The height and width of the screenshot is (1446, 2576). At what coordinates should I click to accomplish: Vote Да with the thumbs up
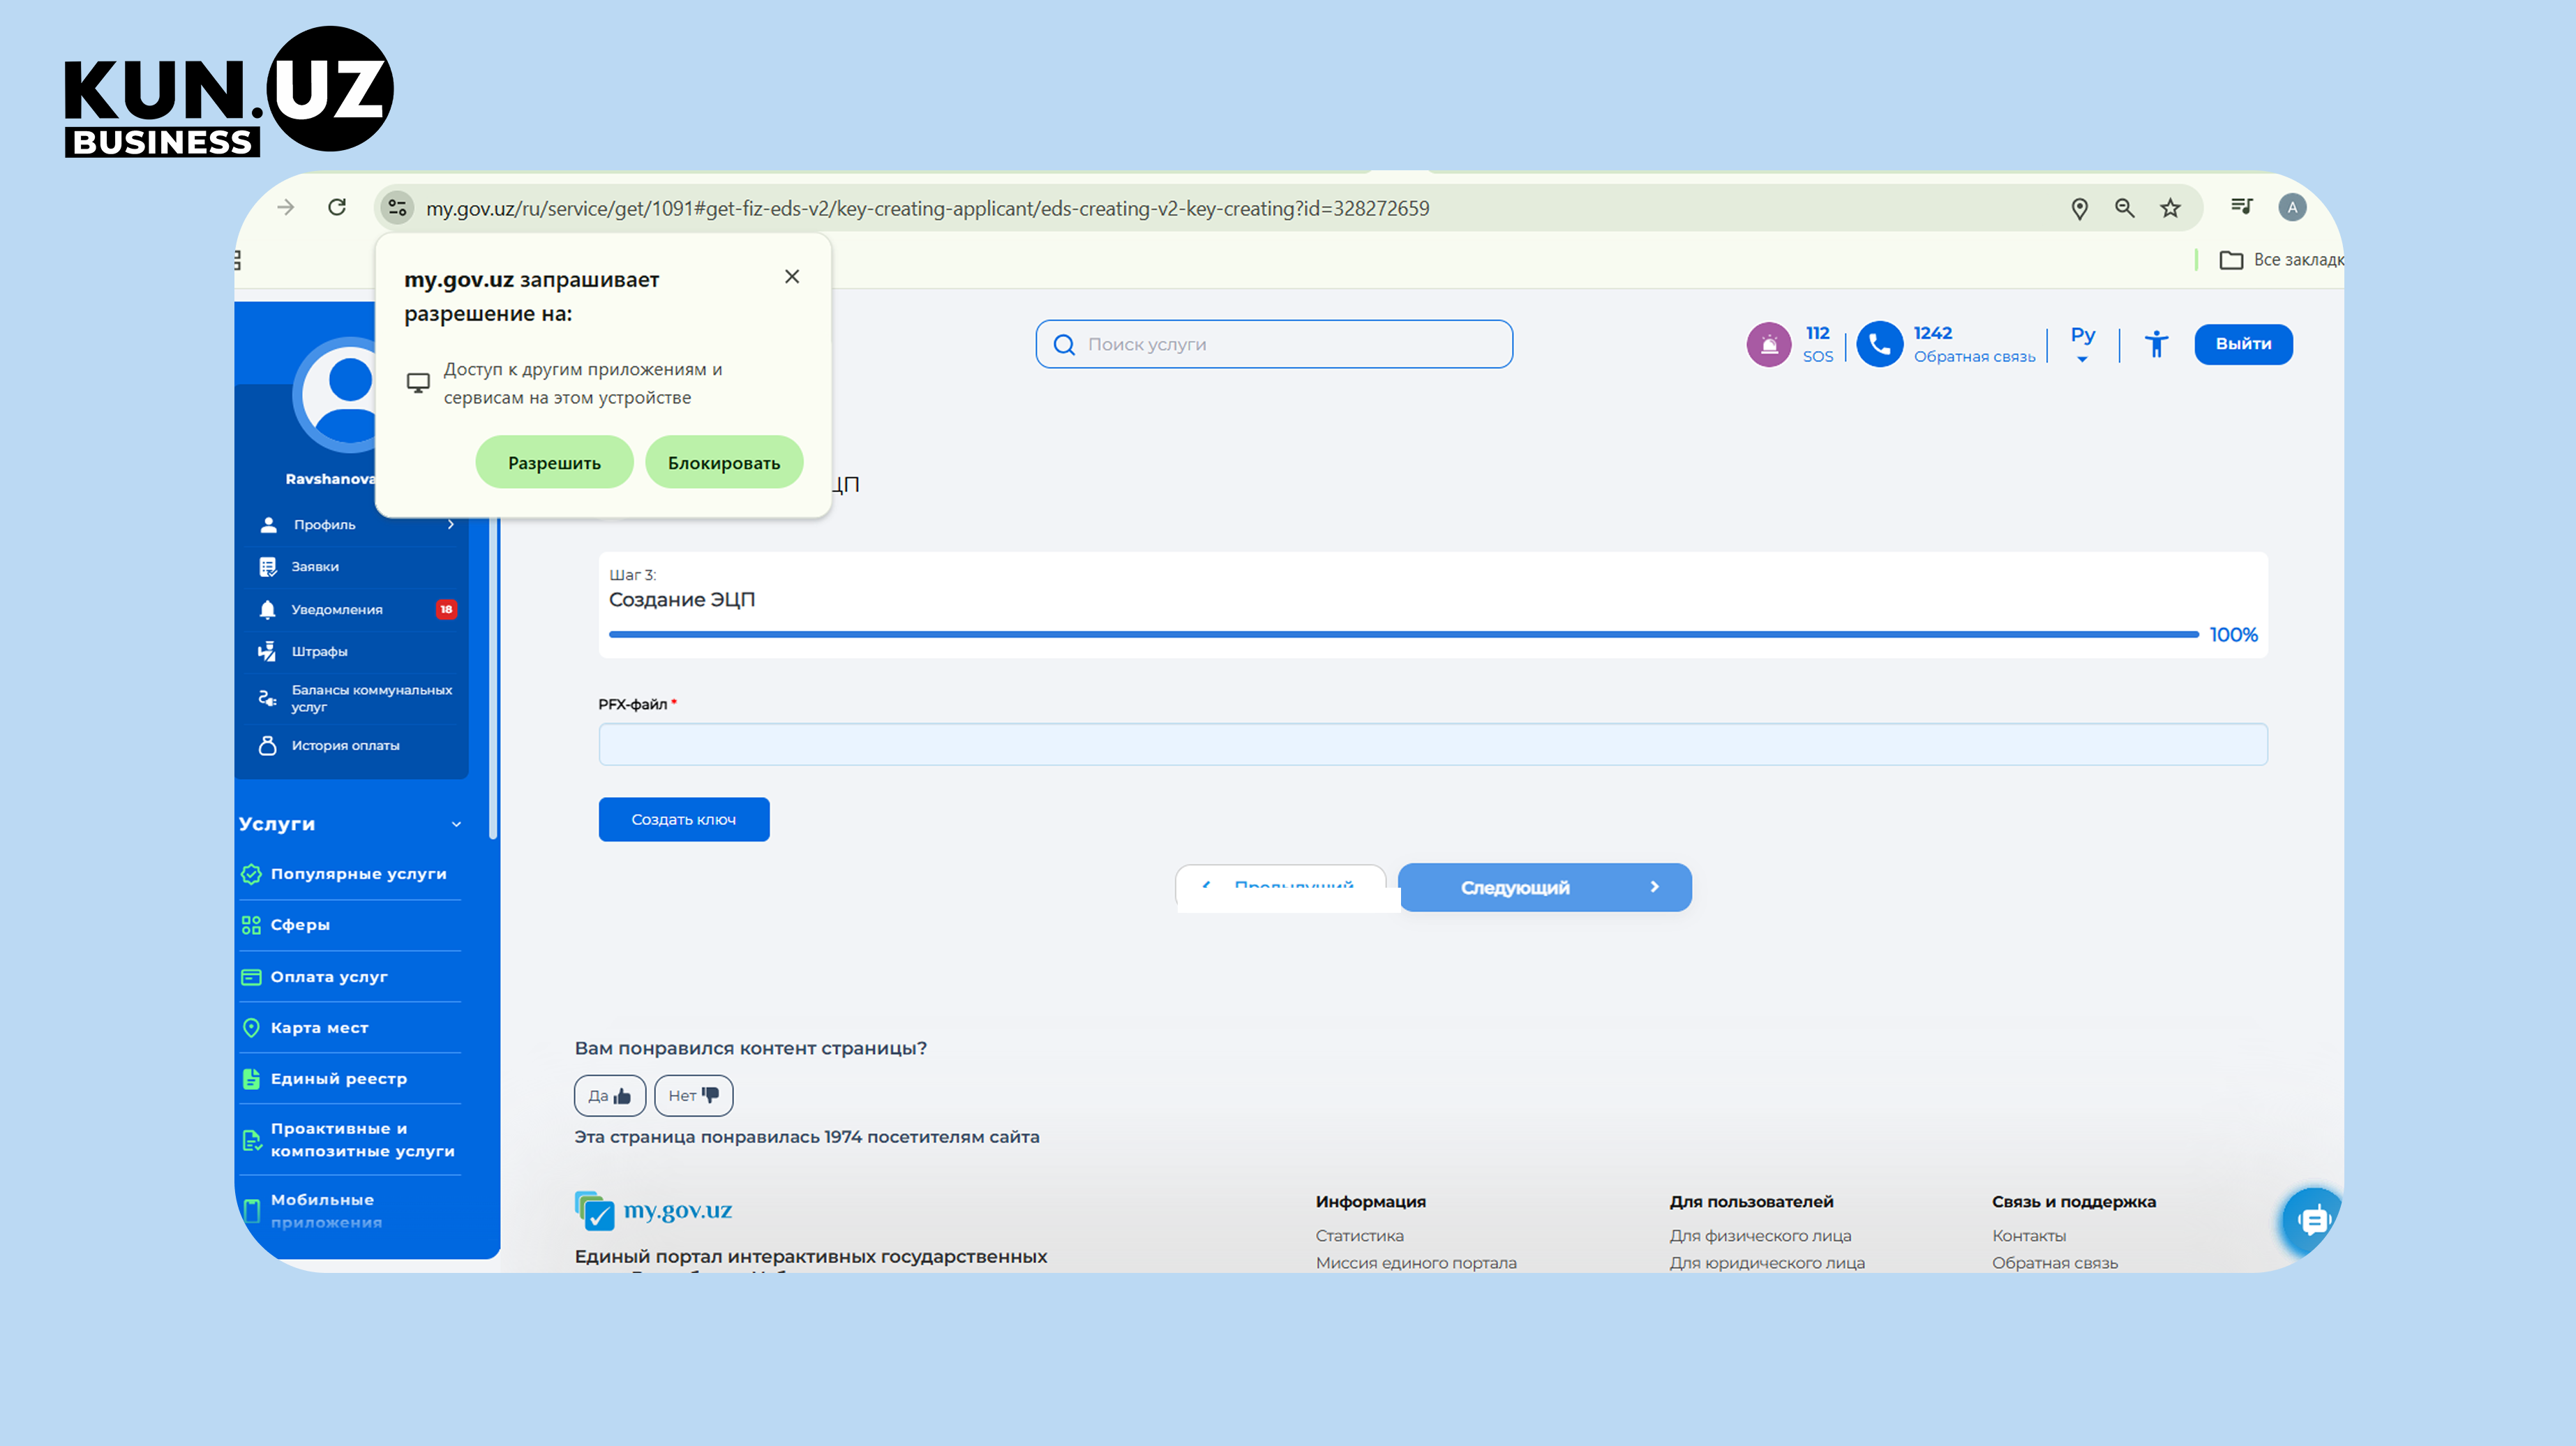(610, 1096)
